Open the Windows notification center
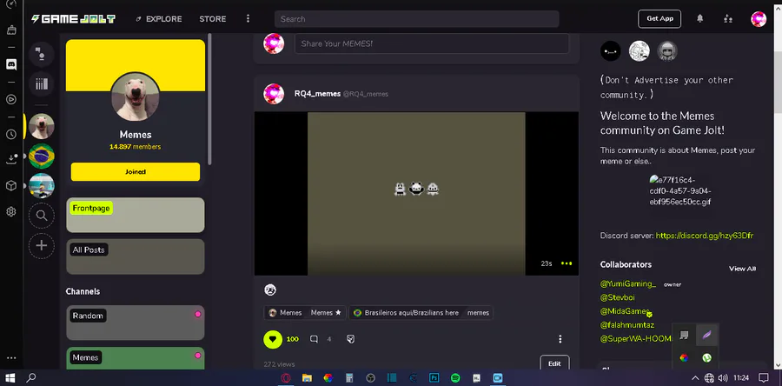This screenshot has height=386, width=782. [x=763, y=378]
